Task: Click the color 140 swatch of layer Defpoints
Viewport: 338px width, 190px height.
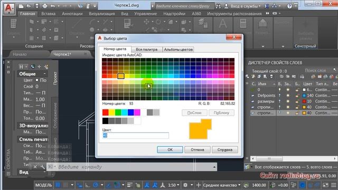Action: (304, 96)
